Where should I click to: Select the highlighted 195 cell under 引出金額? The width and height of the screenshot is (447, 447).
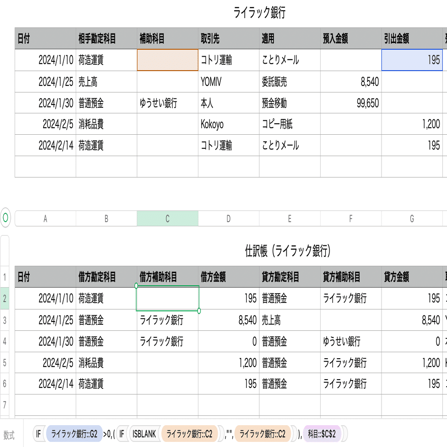(411, 60)
